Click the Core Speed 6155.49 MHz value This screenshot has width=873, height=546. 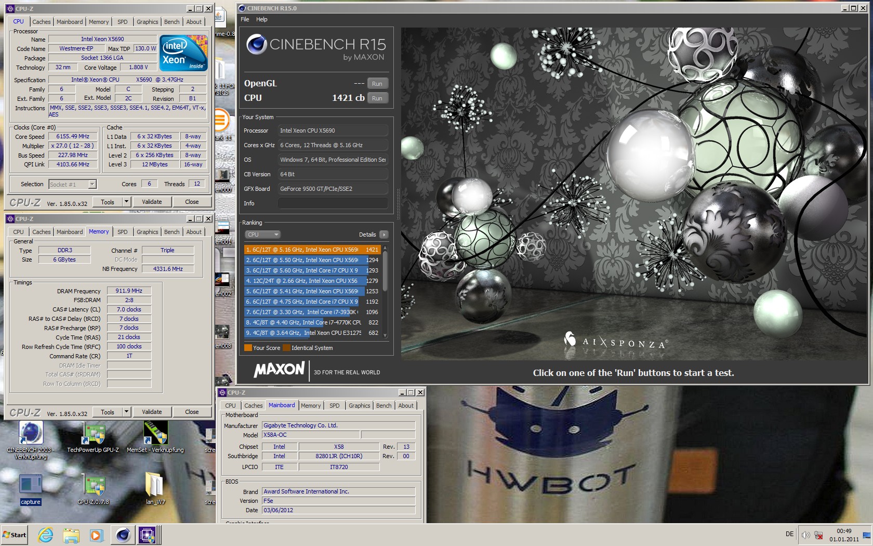click(73, 136)
